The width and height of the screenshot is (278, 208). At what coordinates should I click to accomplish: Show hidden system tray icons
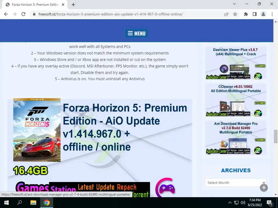tap(230, 203)
